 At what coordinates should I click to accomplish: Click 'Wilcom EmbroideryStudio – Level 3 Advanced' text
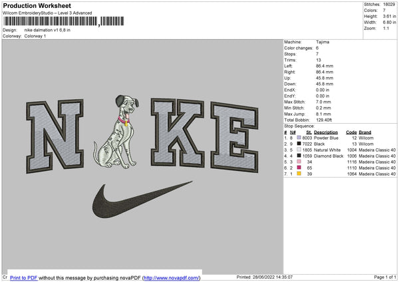coord(47,13)
